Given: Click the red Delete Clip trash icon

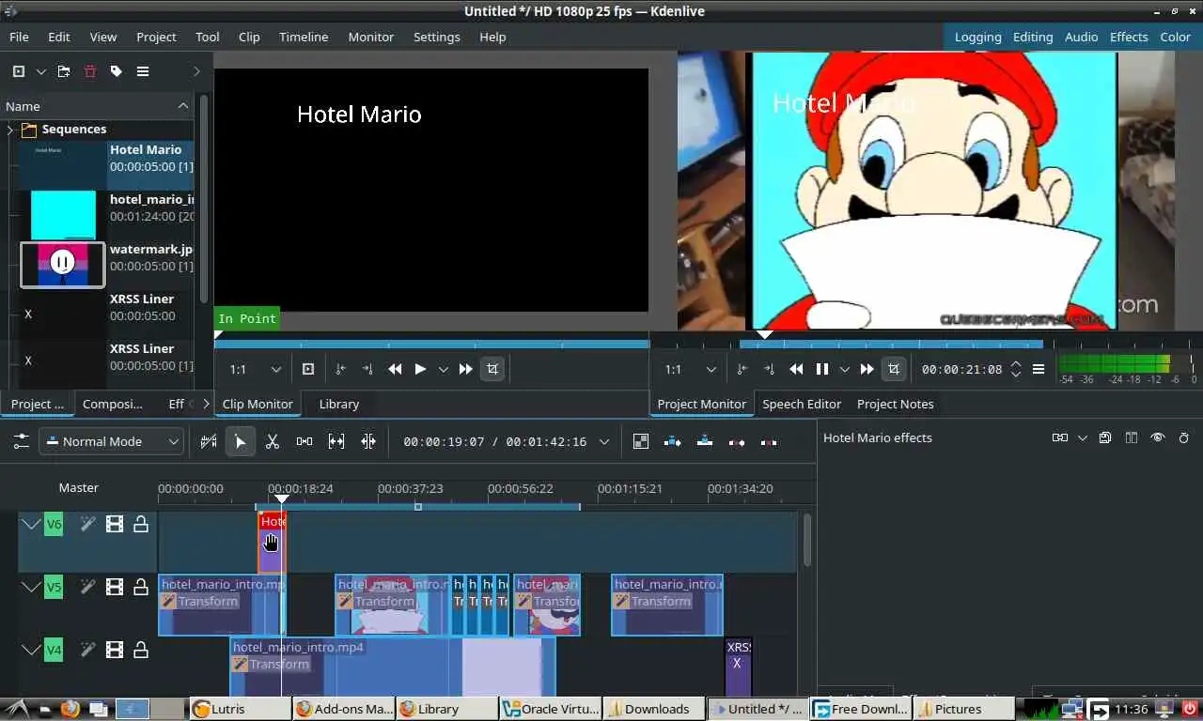Looking at the screenshot, I should (x=90, y=71).
